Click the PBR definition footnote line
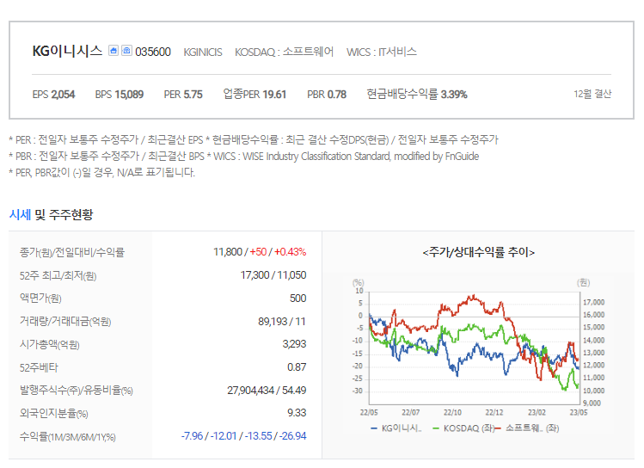Screen dimensions: 644x468 [x=244, y=157]
